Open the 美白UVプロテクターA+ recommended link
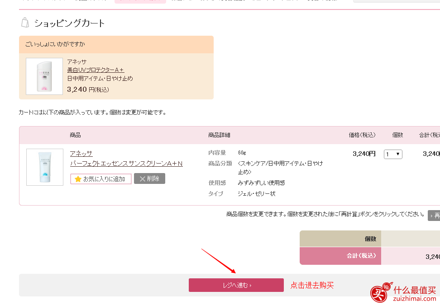440x305 pixels. pos(96,70)
